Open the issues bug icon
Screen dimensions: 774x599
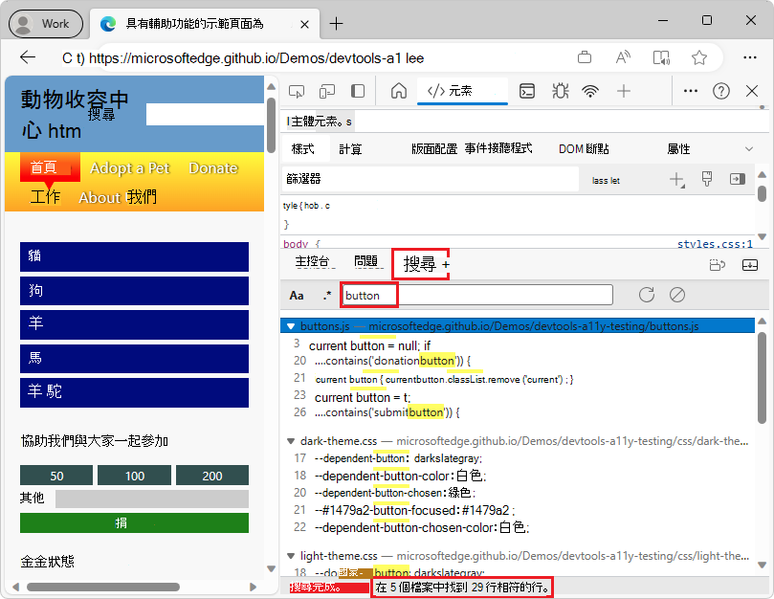560,91
